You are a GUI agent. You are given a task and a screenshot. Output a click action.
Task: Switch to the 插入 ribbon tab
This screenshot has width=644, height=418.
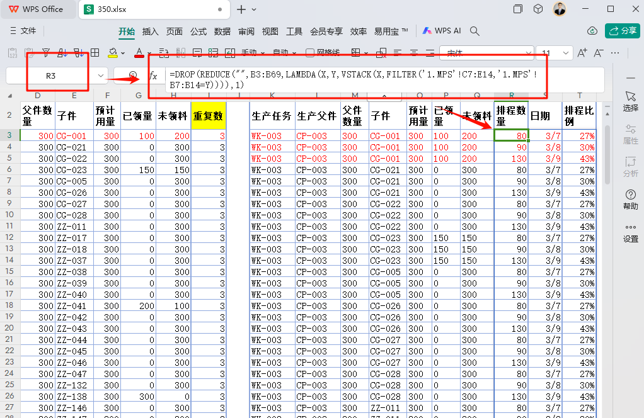pos(151,31)
